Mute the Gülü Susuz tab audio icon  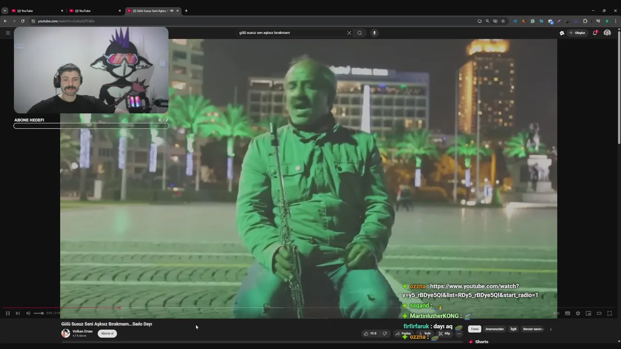[x=171, y=11]
